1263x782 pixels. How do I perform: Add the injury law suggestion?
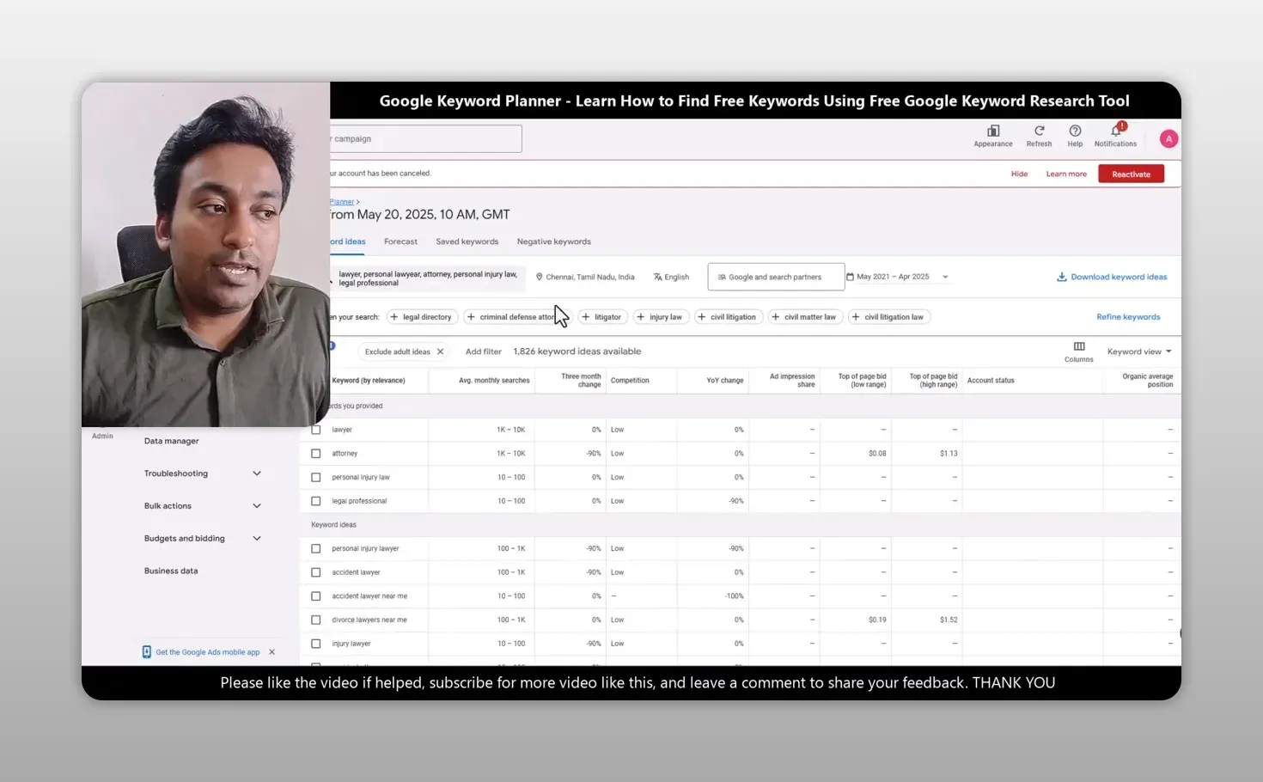(x=661, y=317)
